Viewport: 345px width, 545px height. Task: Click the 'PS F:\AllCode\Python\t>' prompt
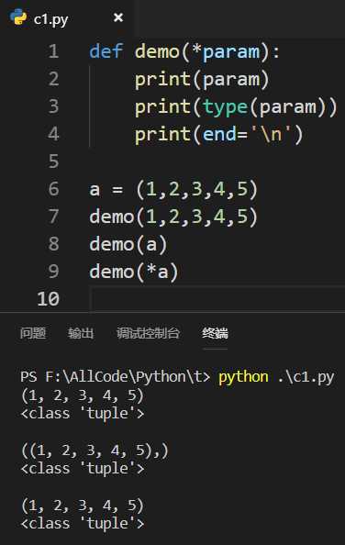point(115,377)
